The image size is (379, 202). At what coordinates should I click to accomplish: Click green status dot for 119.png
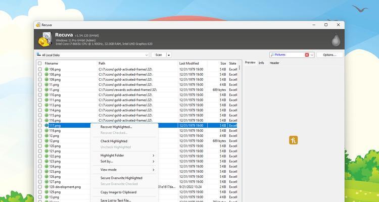pos(46,131)
